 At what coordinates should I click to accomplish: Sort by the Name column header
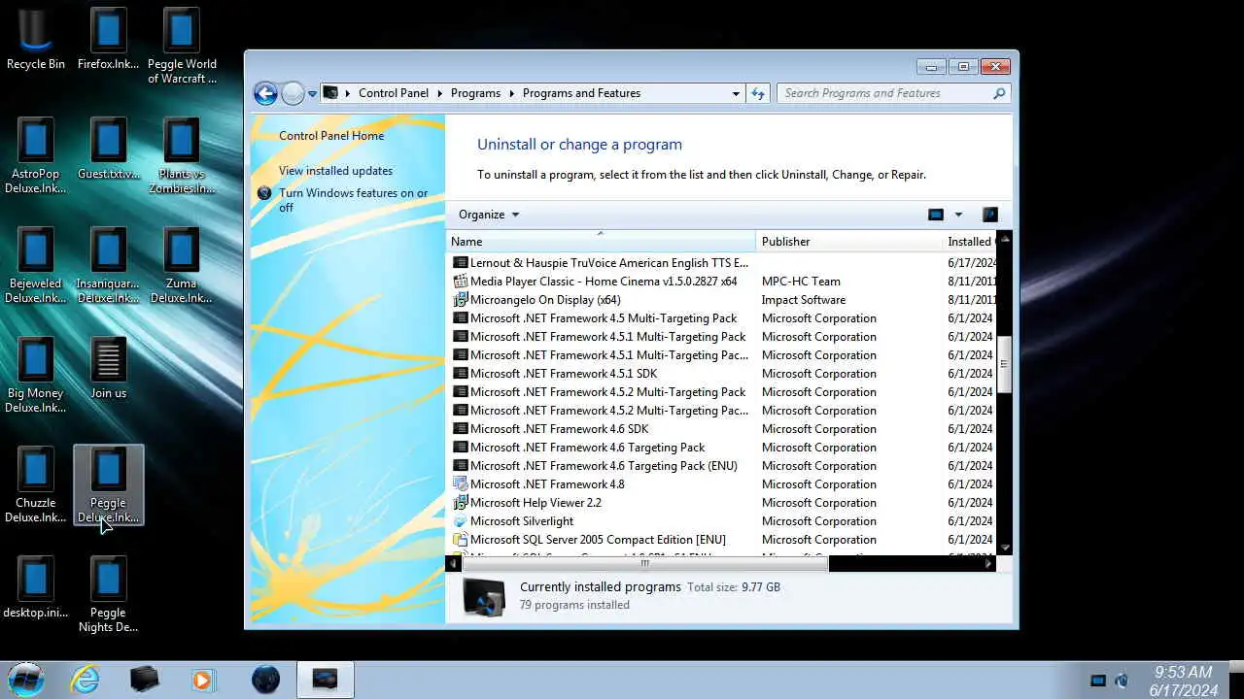pos(601,241)
